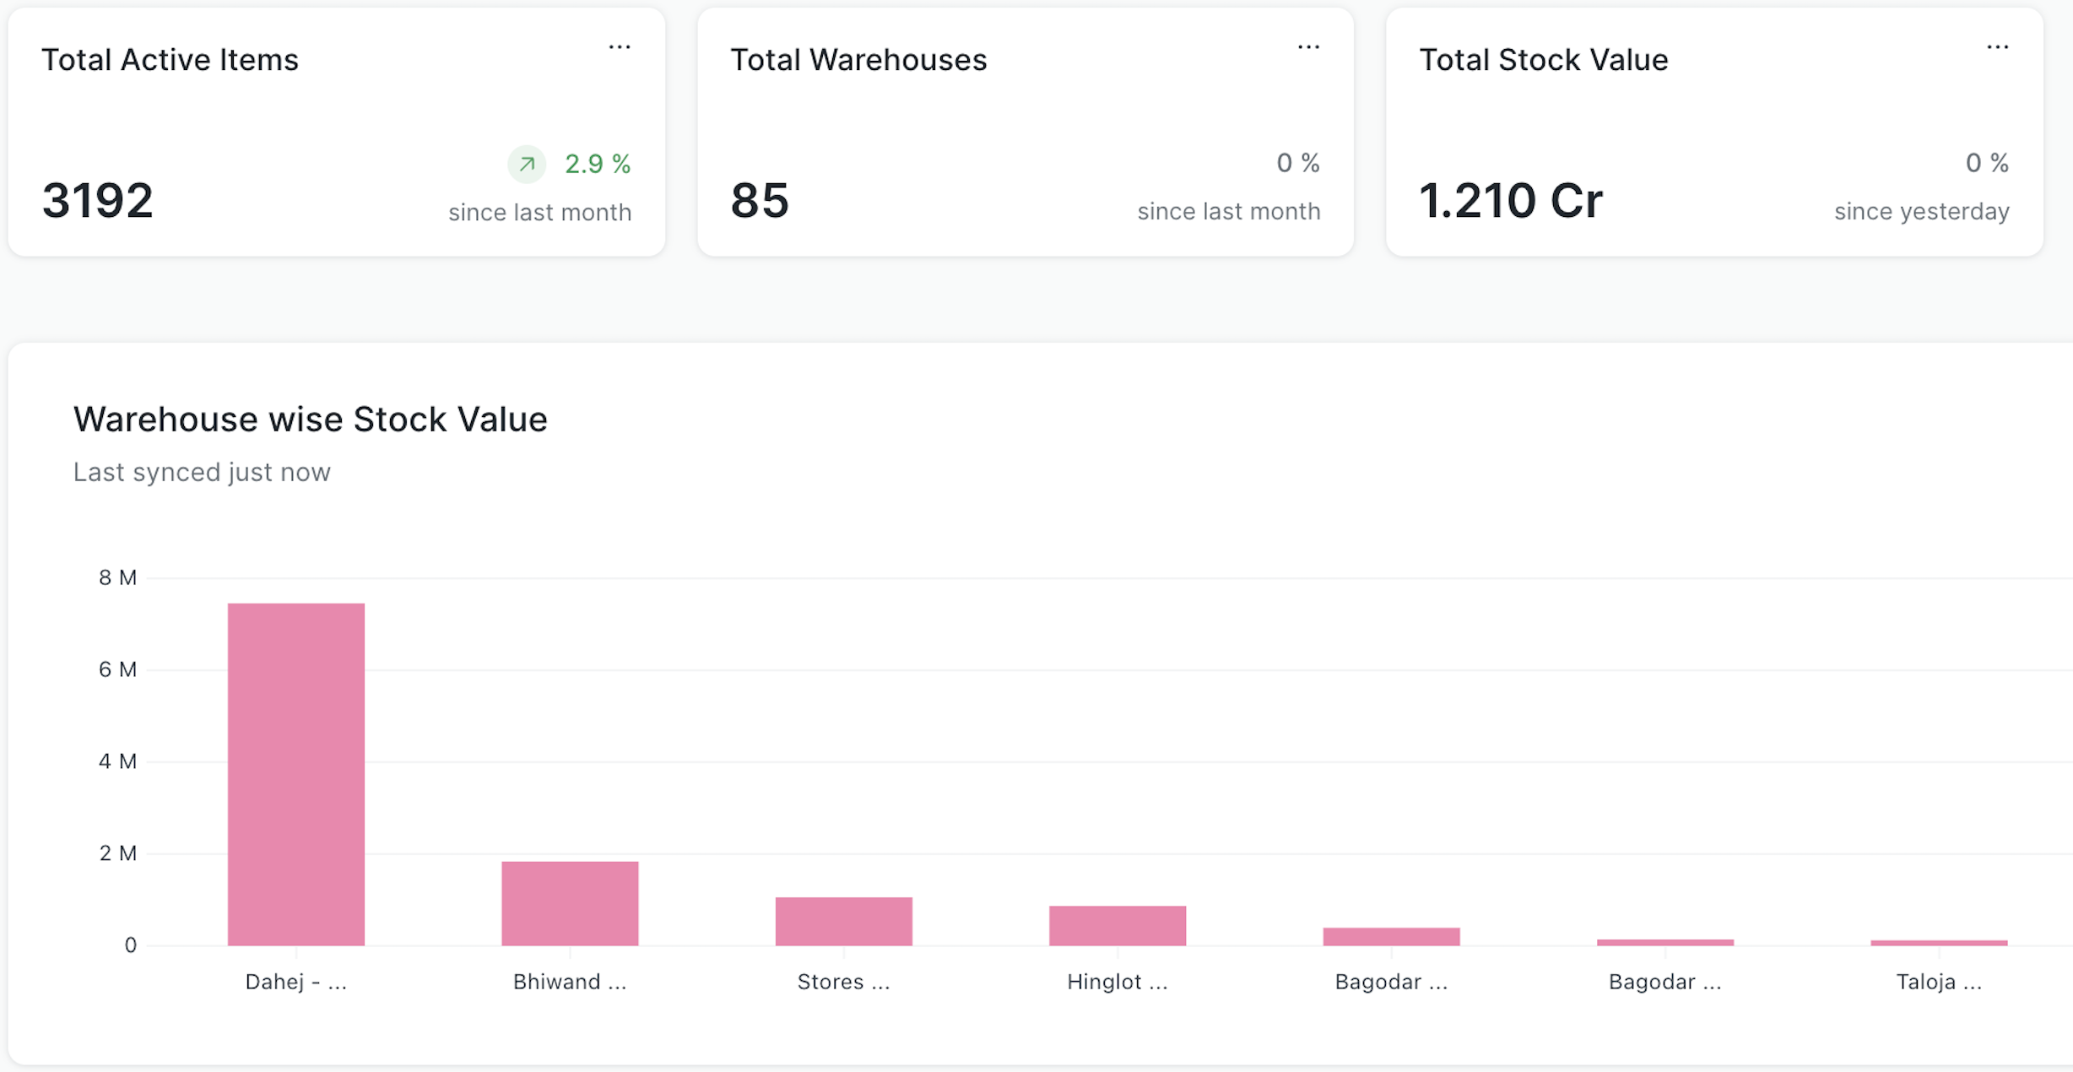Click the Last synced just now text
Screen dimensions: 2073x1072
click(202, 472)
